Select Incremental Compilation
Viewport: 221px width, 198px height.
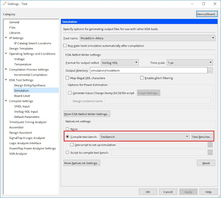click(31, 75)
